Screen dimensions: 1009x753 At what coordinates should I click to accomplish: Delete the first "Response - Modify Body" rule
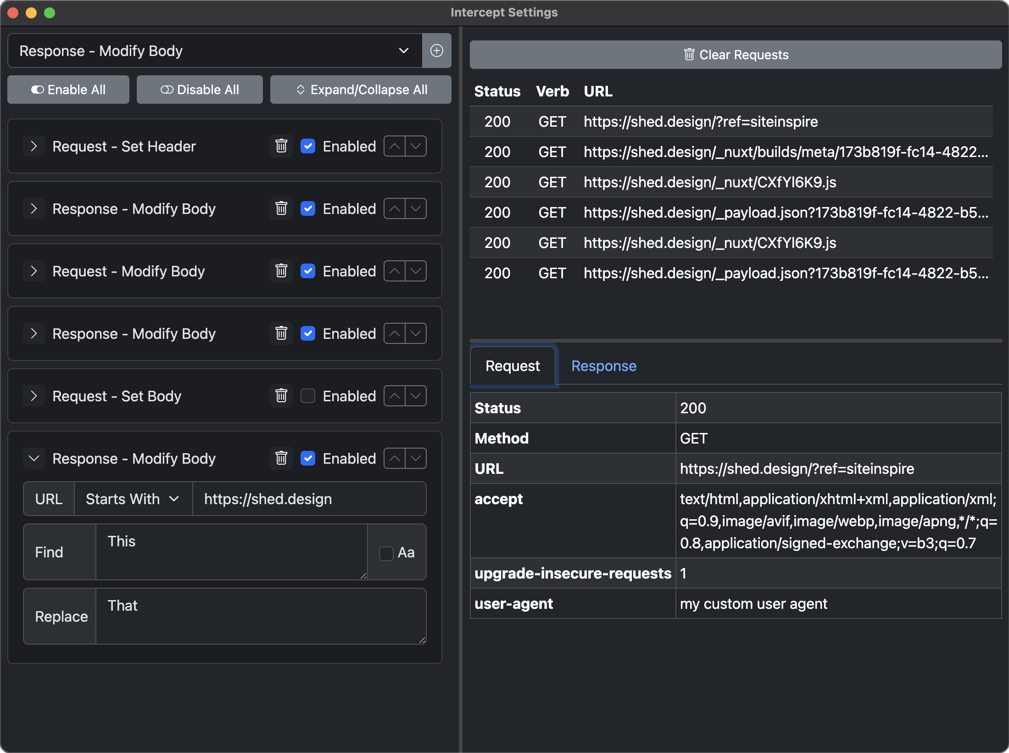click(x=281, y=208)
